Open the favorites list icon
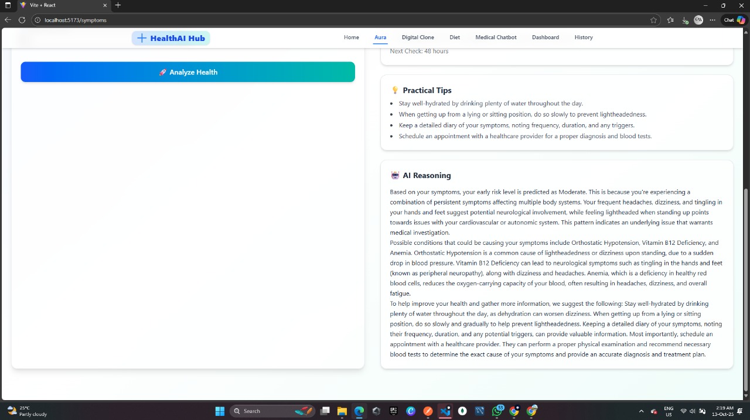The width and height of the screenshot is (750, 420). tap(670, 20)
